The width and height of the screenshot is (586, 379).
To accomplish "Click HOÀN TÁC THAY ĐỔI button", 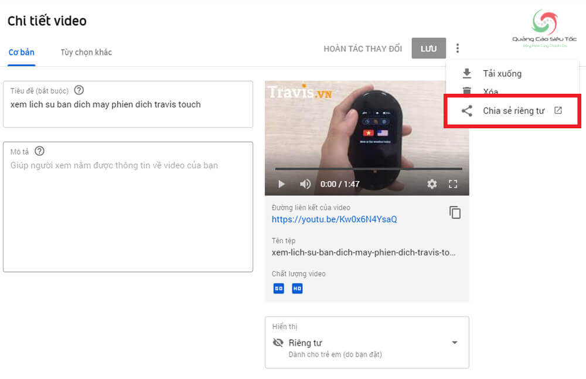I will point(363,49).
